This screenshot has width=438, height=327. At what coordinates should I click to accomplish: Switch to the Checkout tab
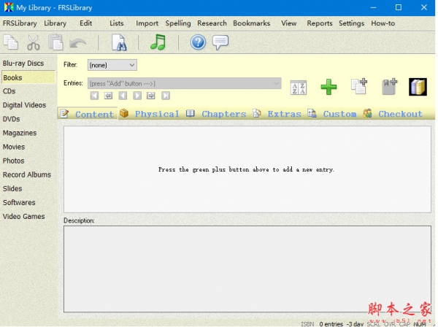click(393, 114)
